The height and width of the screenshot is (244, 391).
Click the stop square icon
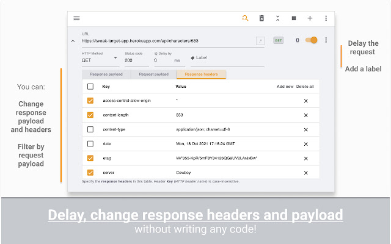(x=294, y=18)
